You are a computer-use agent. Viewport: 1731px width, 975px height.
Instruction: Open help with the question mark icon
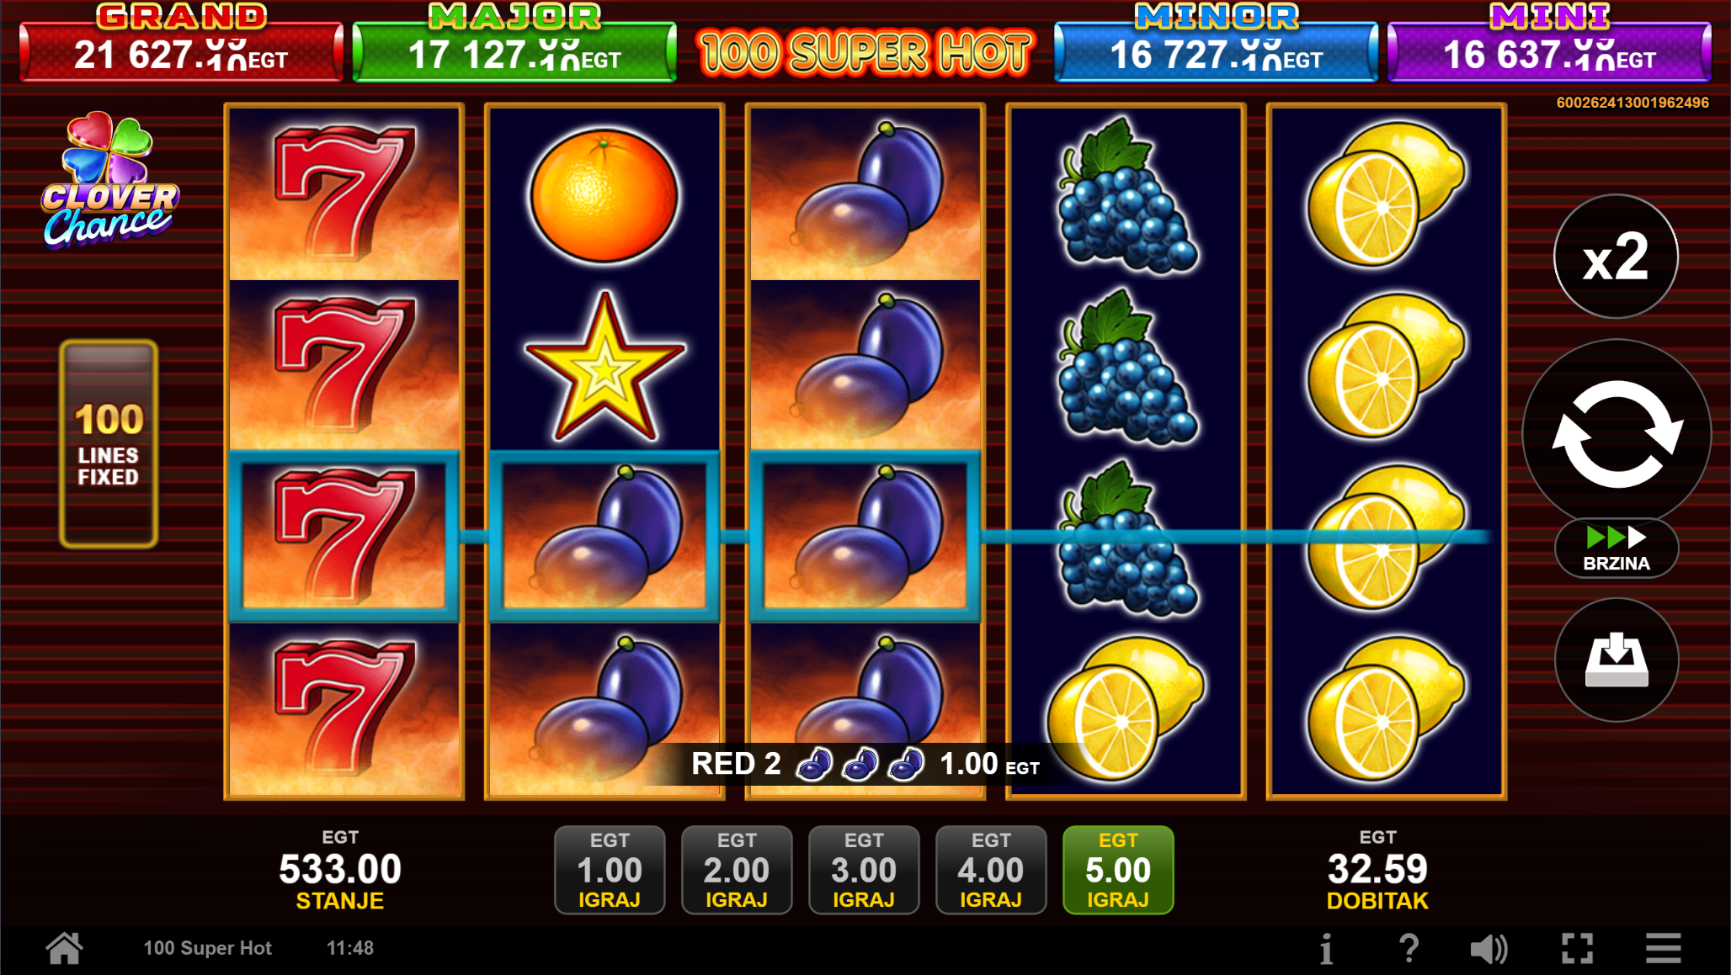point(1409,949)
